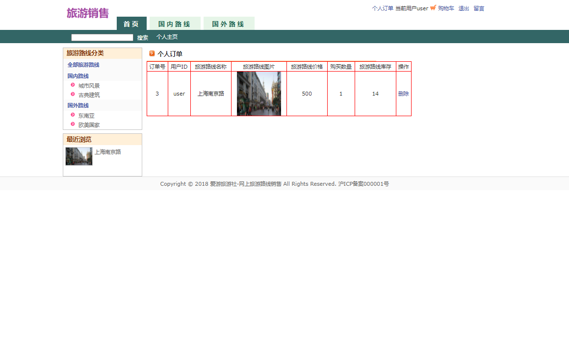Click the pink bullet icon next to 欧美国家
Viewport: 569px width, 350px height.
(x=72, y=125)
